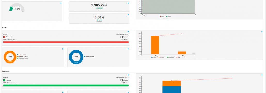Toggle Materiales series in costs bar chart legend
This screenshot has width=266, height=93.
pyautogui.click(x=161, y=57)
